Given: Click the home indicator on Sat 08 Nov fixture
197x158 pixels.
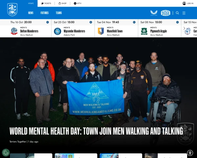Looking at the screenshot, I should 177,22.
